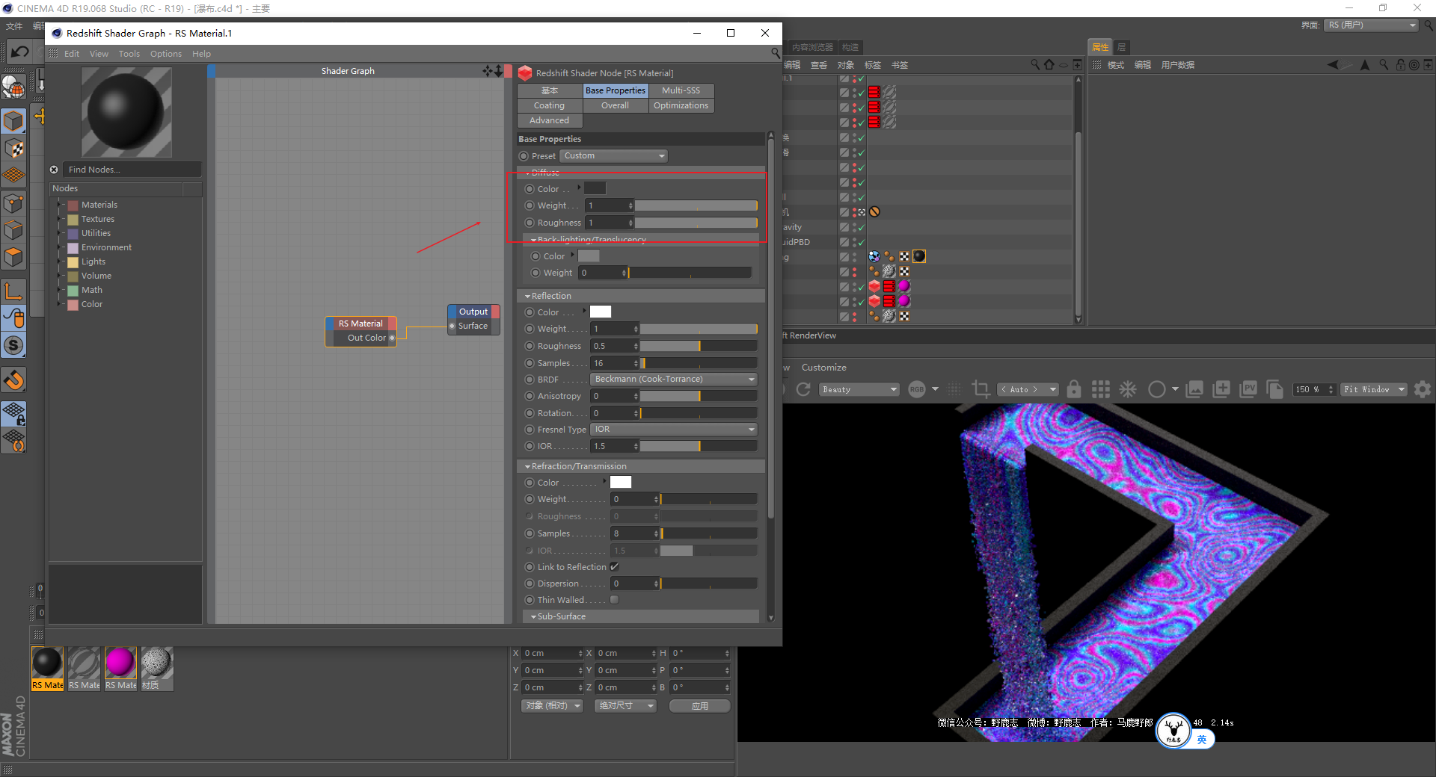Screen dimensions: 1436x777
Task: Enable the Axis mode icon
Action: point(13,291)
